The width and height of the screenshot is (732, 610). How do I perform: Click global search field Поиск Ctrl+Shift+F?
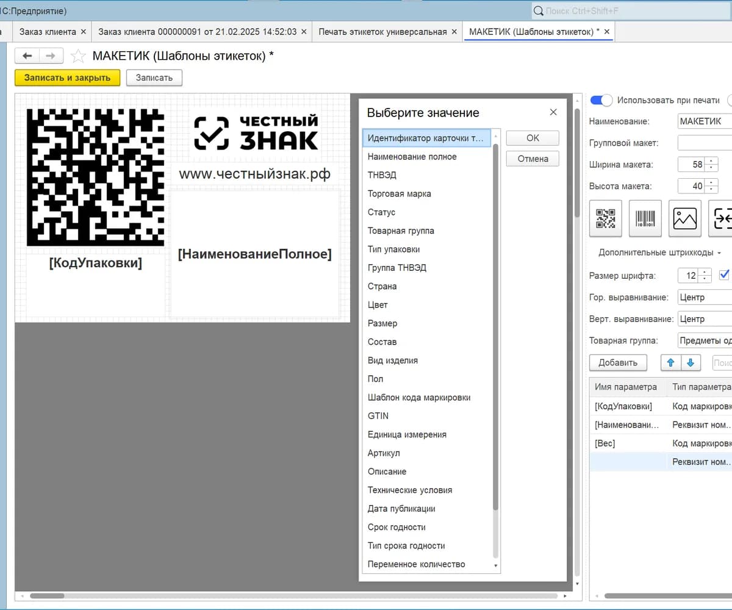(631, 11)
